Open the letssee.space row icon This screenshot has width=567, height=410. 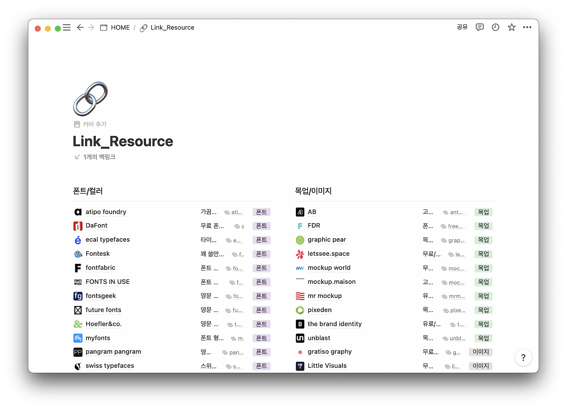coord(300,254)
